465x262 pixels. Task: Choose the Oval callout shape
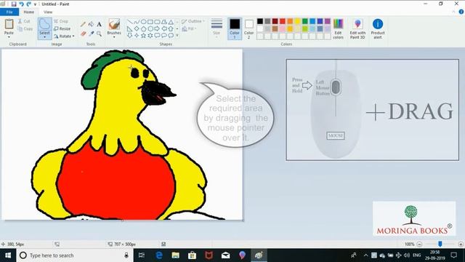tap(164, 36)
